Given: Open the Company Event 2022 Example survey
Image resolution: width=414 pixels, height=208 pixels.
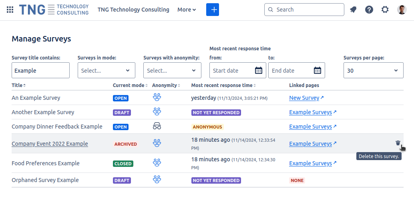Looking at the screenshot, I should point(50,144).
